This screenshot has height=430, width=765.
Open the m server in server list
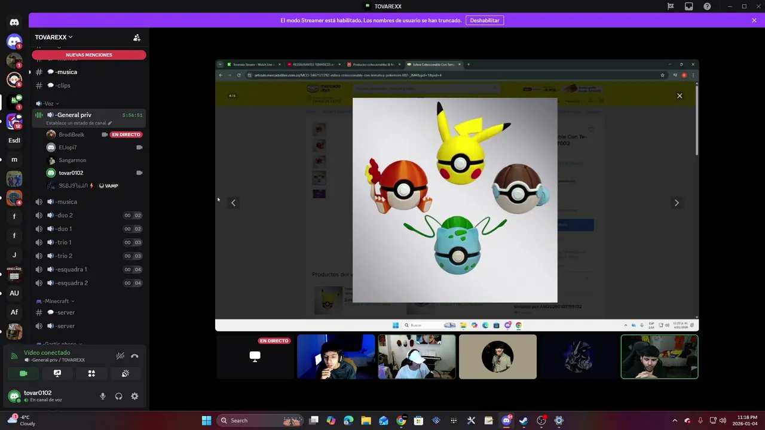click(x=14, y=159)
